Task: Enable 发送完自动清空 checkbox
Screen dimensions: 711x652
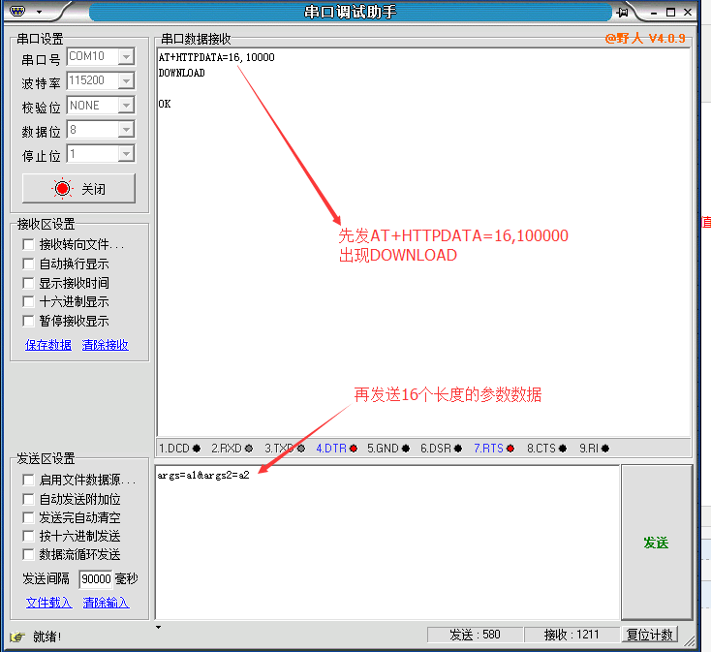Action: [28, 517]
